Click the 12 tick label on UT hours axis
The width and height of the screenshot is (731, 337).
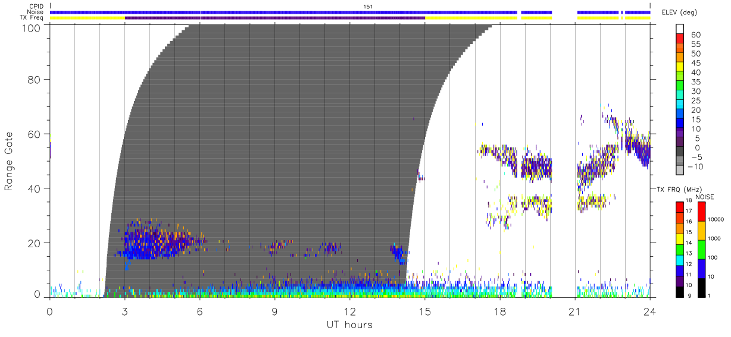coord(349,311)
